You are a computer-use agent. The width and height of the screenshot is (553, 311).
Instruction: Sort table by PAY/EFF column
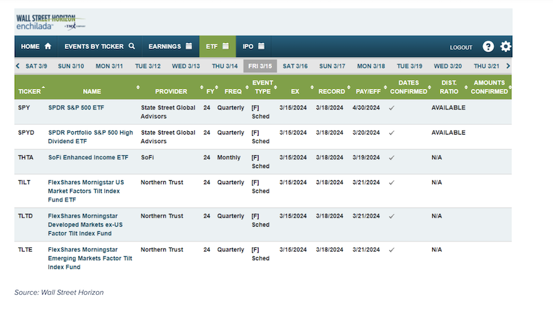(x=368, y=91)
